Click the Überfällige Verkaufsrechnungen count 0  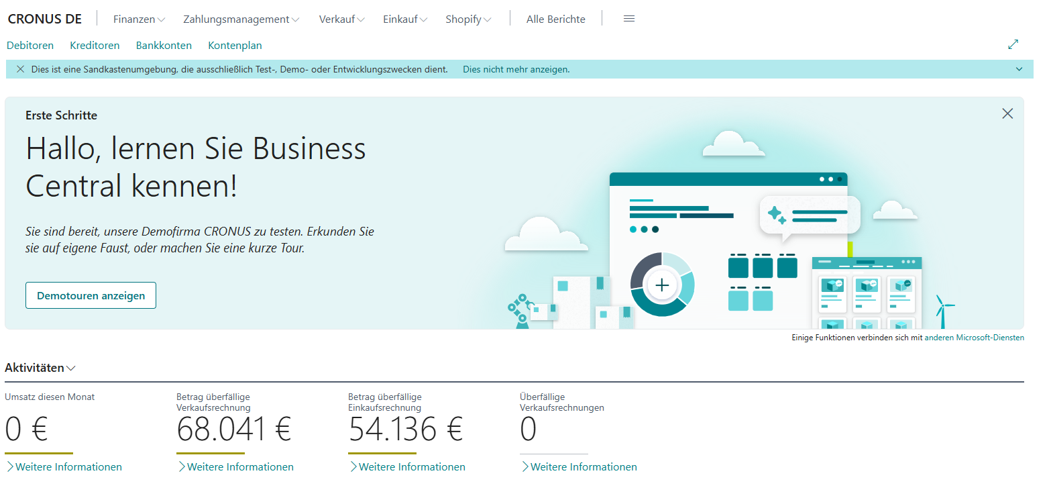[x=529, y=429]
